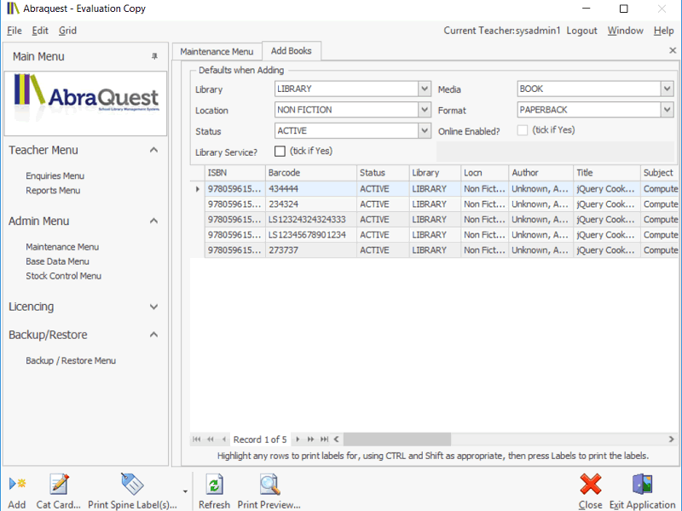Open the Format dropdown showing PAPERBACK
The width and height of the screenshot is (682, 511).
point(667,110)
